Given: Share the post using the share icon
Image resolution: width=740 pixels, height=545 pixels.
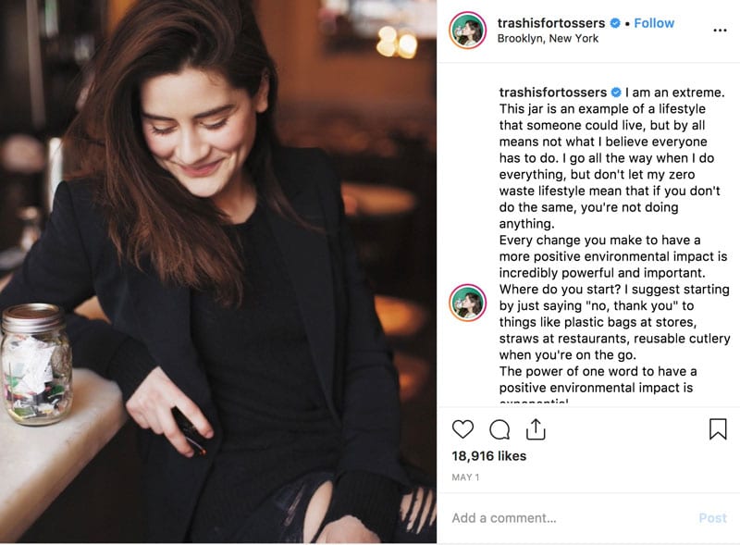Looking at the screenshot, I should click(535, 429).
